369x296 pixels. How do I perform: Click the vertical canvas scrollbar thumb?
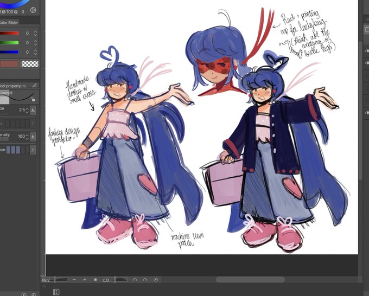tap(361, 111)
